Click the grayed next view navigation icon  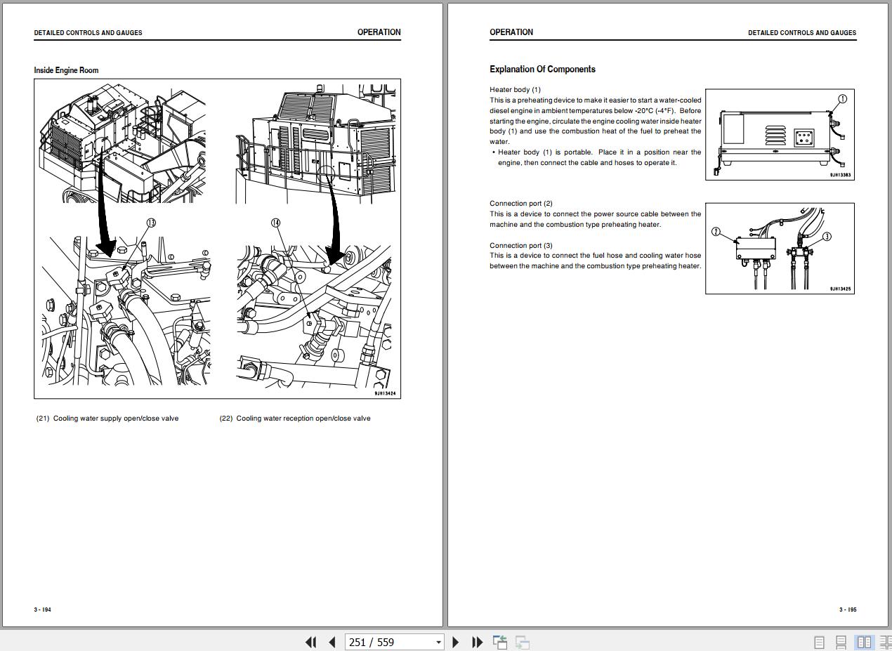(x=523, y=642)
